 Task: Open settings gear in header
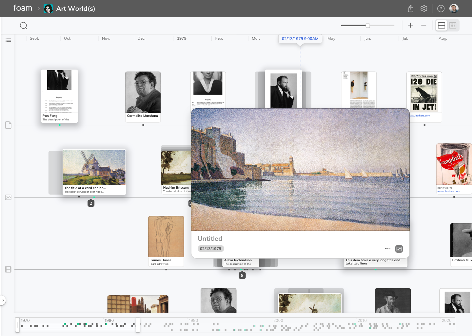pyautogui.click(x=424, y=9)
